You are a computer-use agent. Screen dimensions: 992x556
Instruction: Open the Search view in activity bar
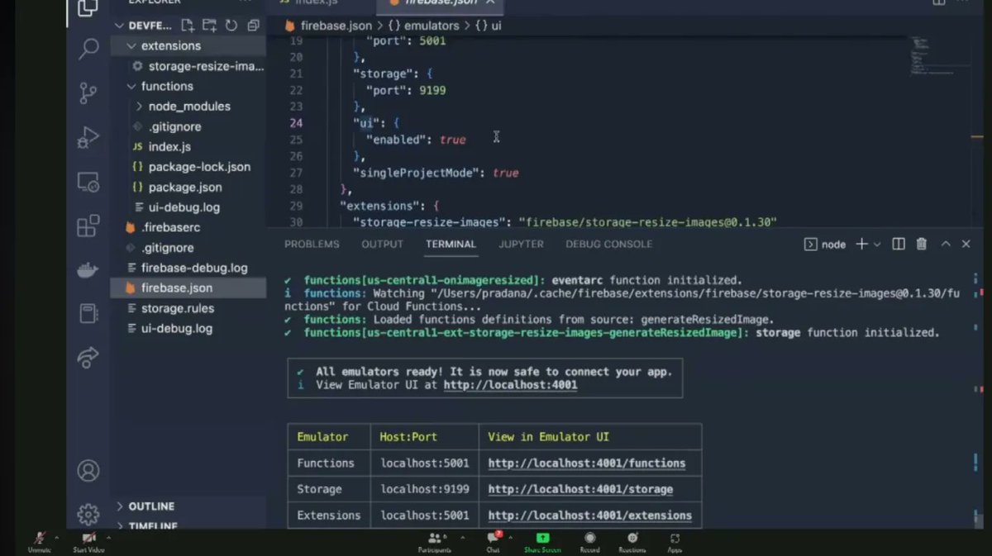(88, 50)
